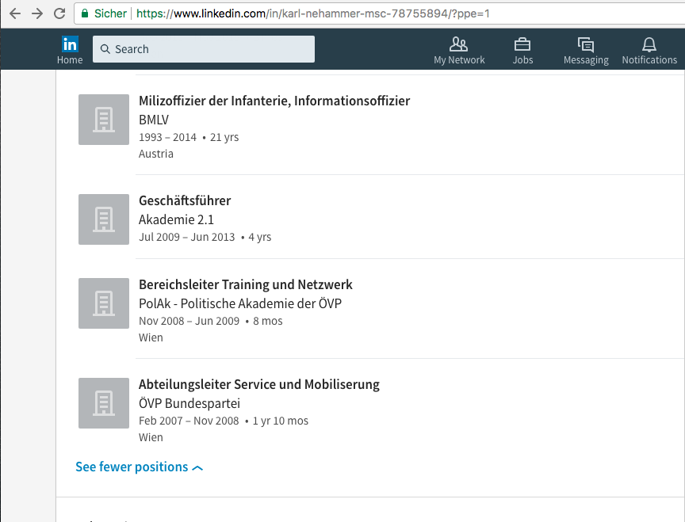The height and width of the screenshot is (522, 685).
Task: Click the browser forward arrow
Action: coord(37,13)
